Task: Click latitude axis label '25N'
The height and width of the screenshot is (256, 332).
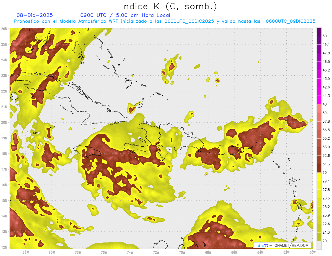Action: (4, 44)
